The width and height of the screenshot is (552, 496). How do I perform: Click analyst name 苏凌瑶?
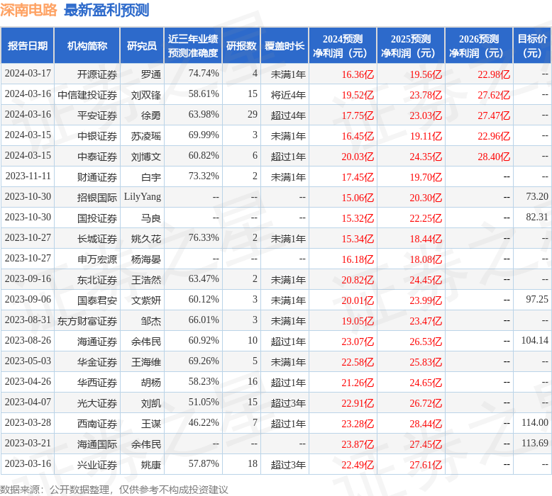pyautogui.click(x=146, y=136)
